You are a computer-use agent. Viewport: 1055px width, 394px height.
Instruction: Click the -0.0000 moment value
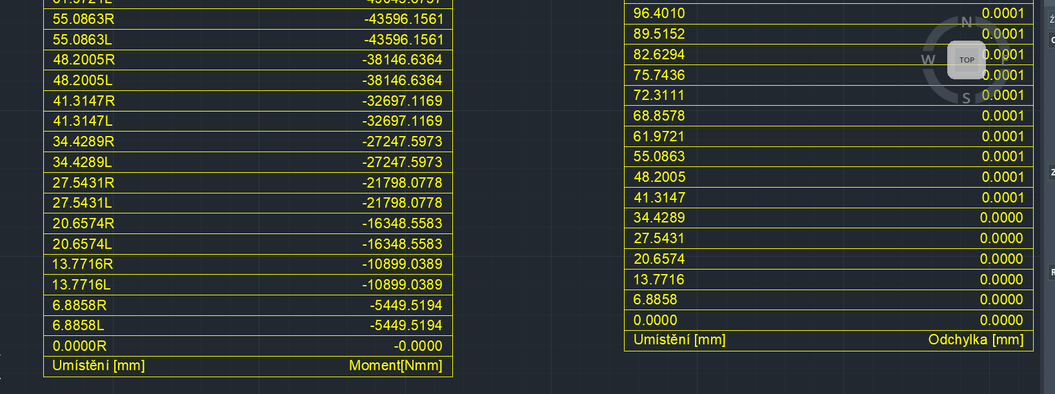point(418,346)
